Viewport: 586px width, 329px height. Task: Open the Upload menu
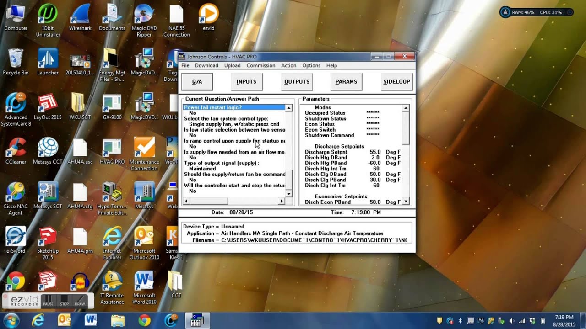232,65
